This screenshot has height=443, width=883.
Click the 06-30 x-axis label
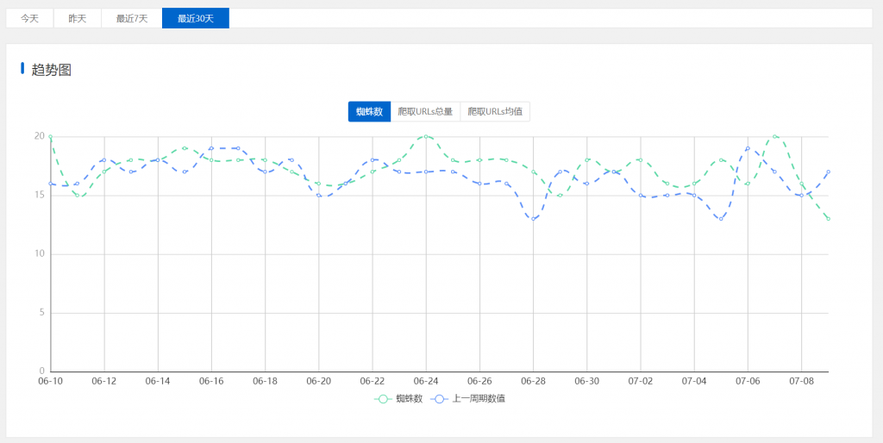click(586, 381)
